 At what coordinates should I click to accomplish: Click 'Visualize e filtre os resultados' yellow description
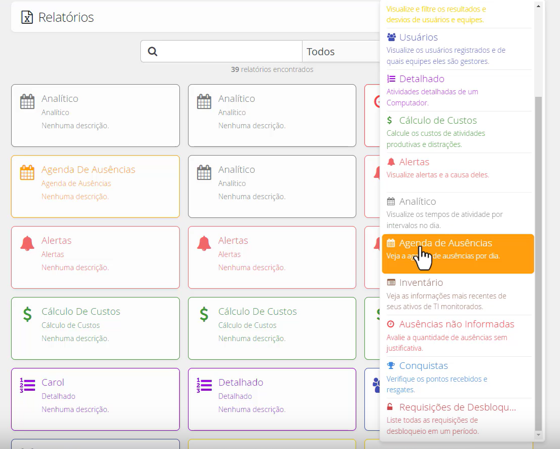tap(436, 14)
